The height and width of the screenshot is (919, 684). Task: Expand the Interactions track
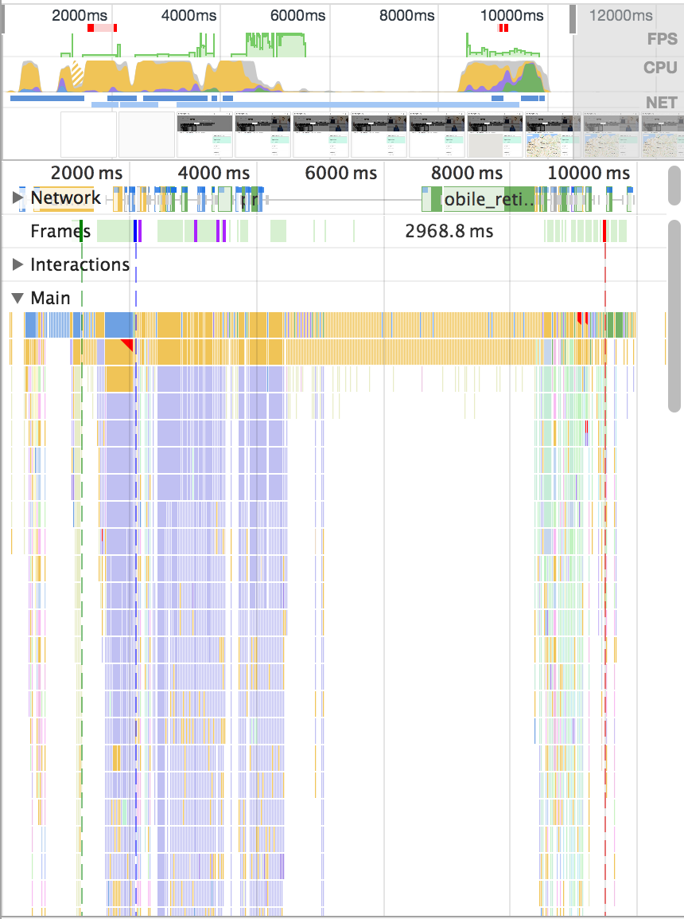pyautogui.click(x=17, y=264)
